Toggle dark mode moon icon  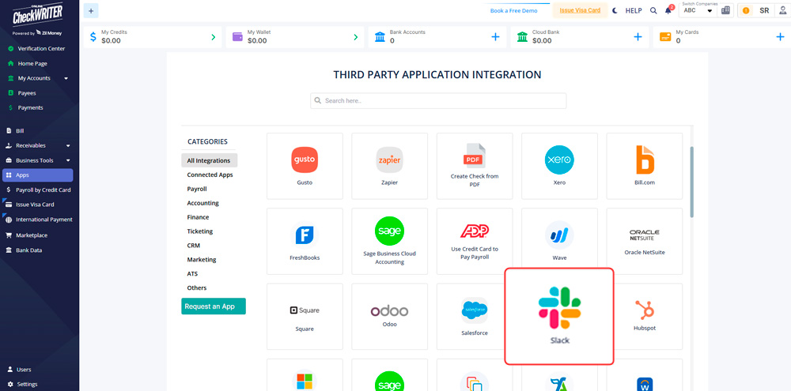(615, 10)
